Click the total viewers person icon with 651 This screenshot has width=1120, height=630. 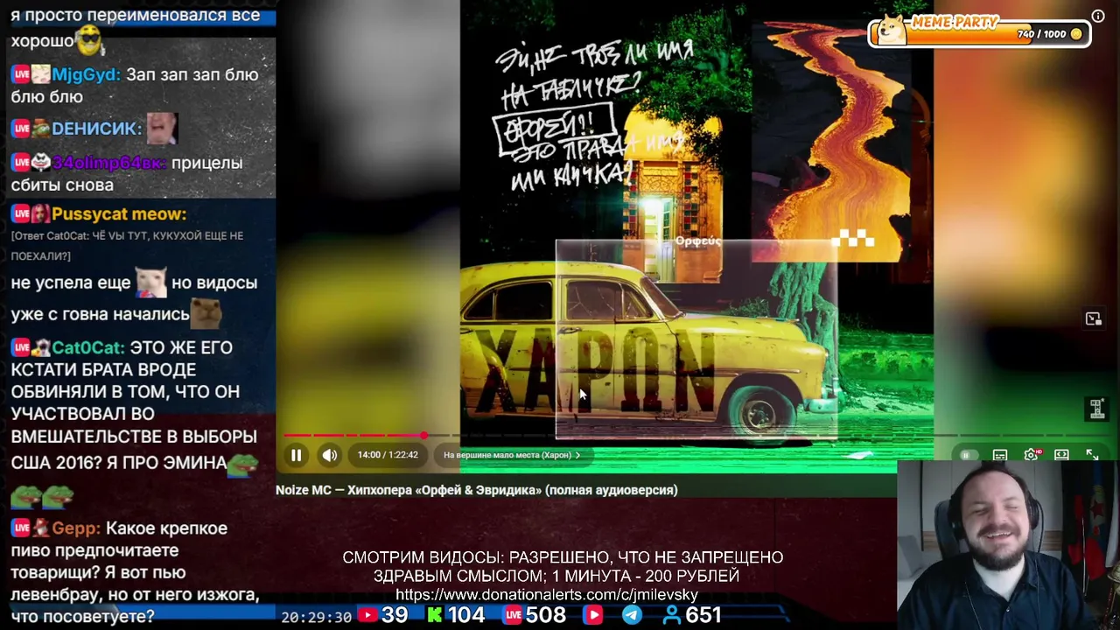(671, 615)
